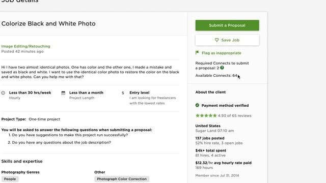Click the About the client heading
This screenshot has height=183, width=326.
[210, 92]
